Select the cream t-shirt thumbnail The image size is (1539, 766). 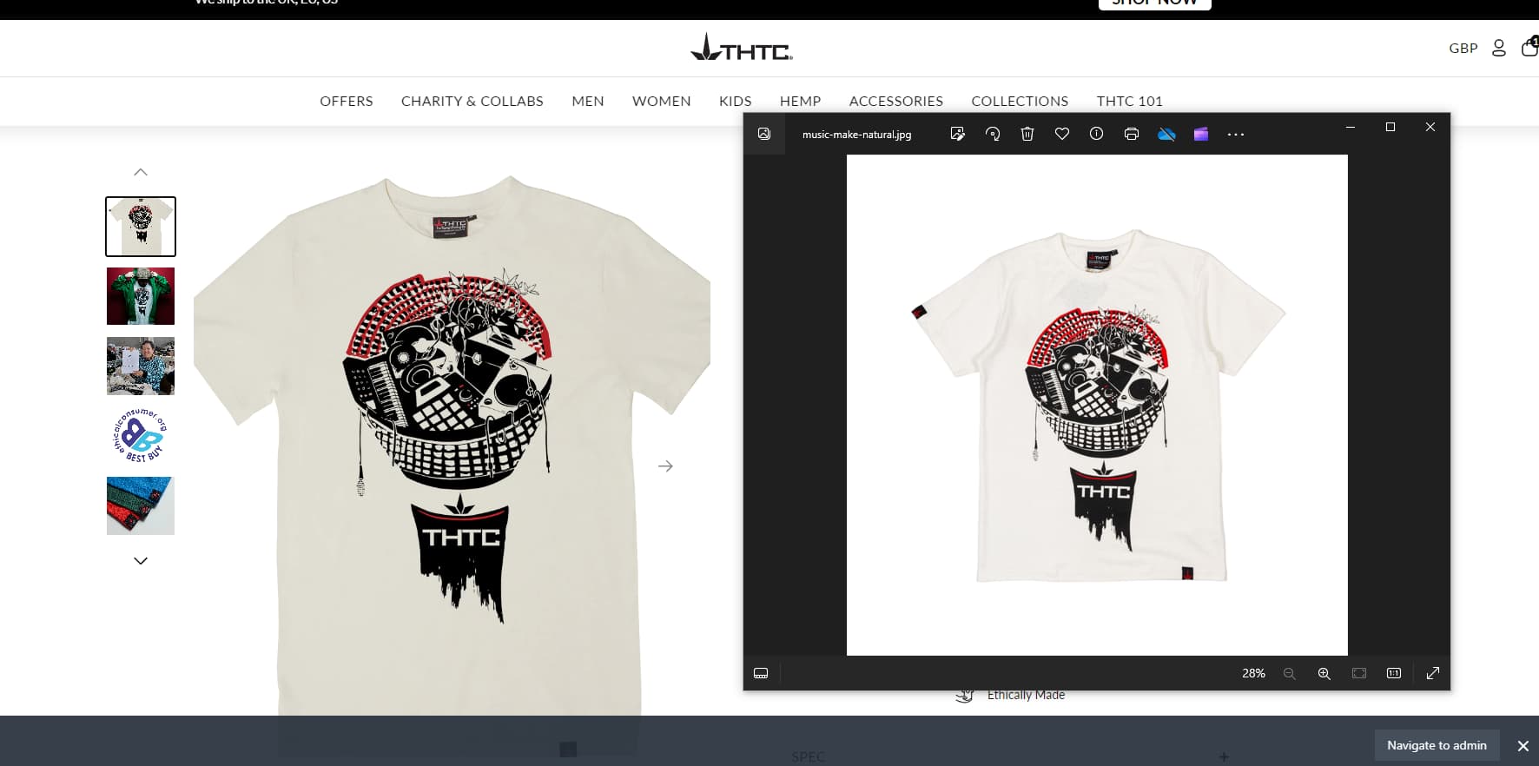click(x=141, y=227)
